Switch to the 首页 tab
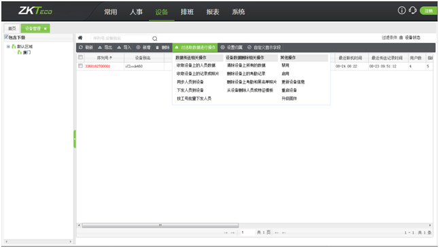 click(12, 29)
